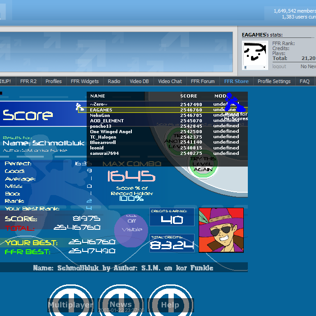Go to the Profile Settings tab
This screenshot has width=316, height=316.
[x=274, y=81]
